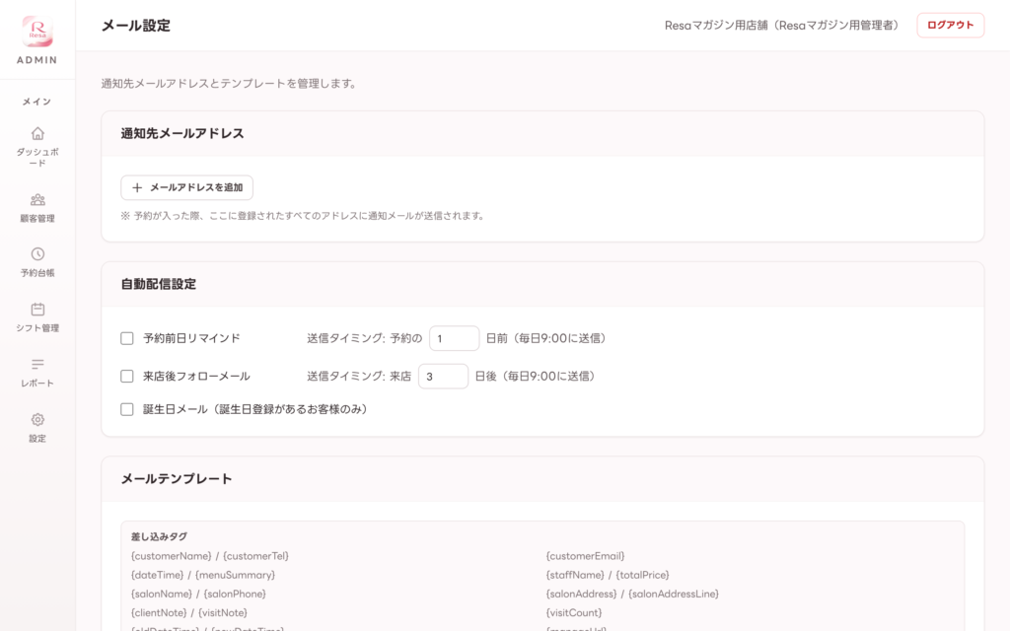The height and width of the screenshot is (631, 1010).
Task: Click 通知先メールアドレス section heading
Action: [182, 134]
